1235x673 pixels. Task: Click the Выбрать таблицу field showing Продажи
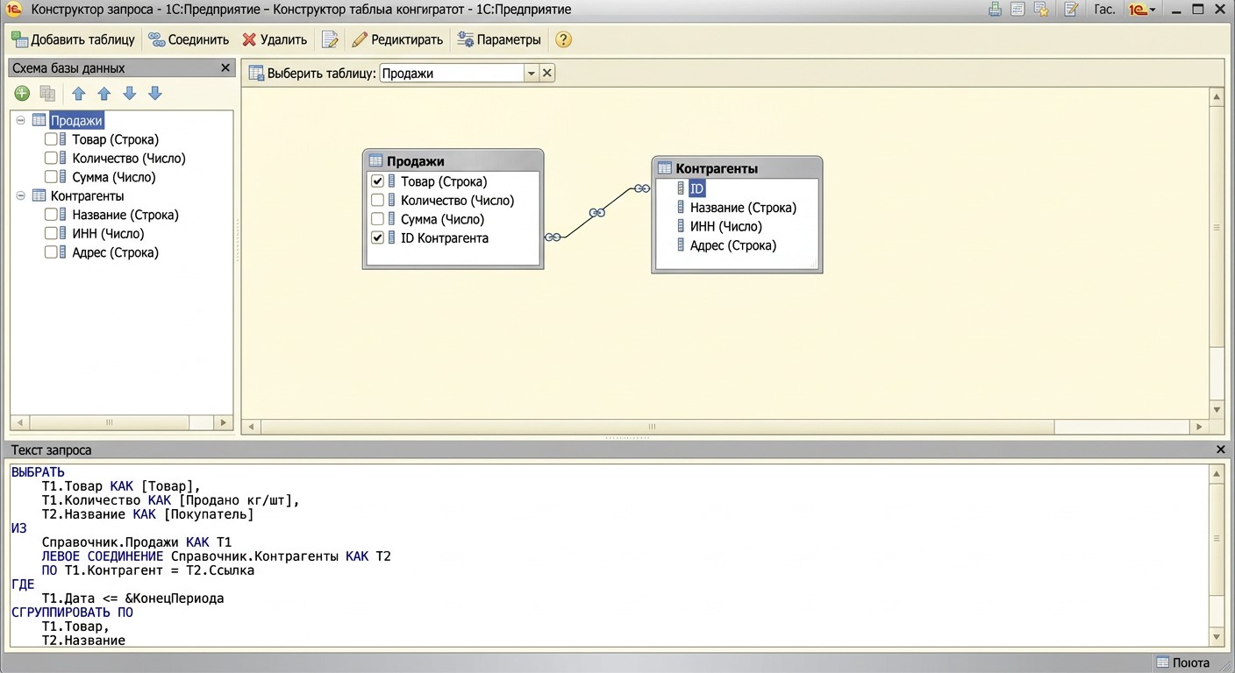(452, 74)
